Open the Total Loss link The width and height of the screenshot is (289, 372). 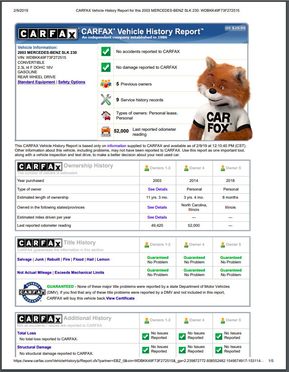(27, 333)
